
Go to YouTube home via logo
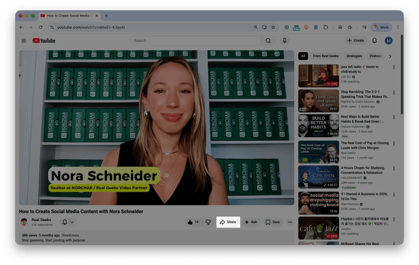(44, 41)
